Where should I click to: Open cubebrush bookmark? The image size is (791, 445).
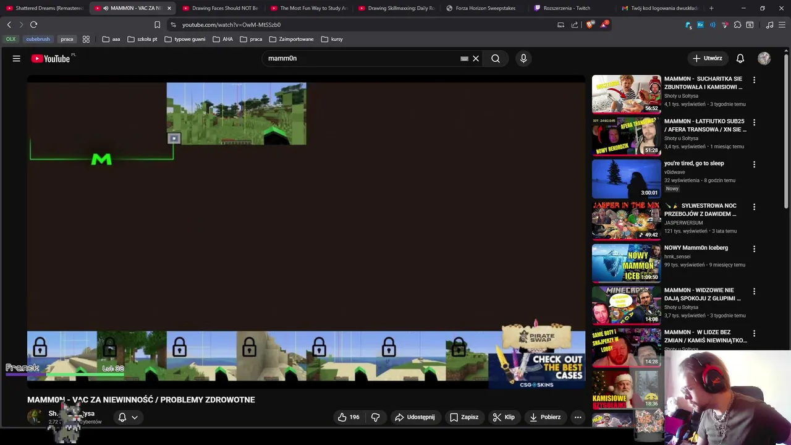coord(38,39)
